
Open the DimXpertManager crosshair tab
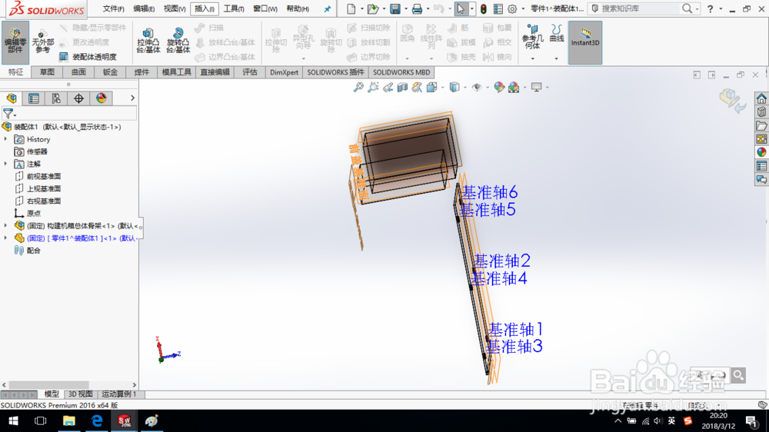78,98
